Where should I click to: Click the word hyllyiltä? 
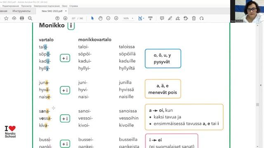pyautogui.click(x=127, y=68)
